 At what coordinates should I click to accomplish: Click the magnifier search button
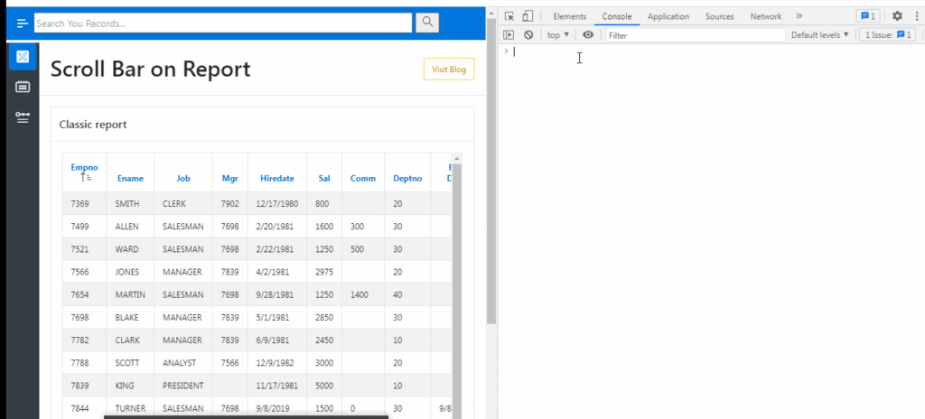coord(426,23)
